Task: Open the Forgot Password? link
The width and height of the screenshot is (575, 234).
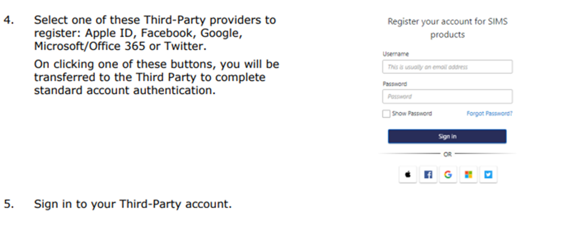Action: point(489,114)
